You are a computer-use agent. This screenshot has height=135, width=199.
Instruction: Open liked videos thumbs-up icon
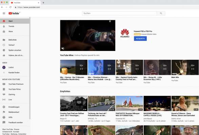point(4,55)
